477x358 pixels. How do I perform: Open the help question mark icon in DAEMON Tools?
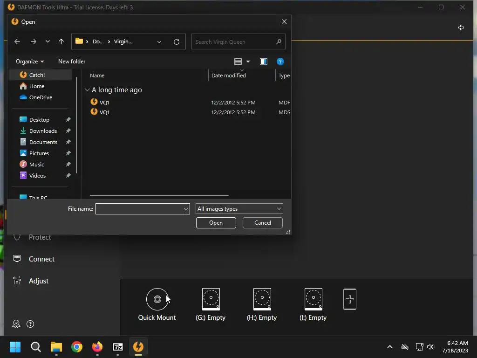(30, 324)
